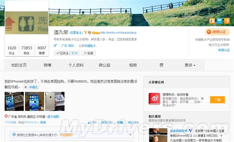Click the iPhone 5s source link
Viewport: 234px width, 142px height.
point(31,122)
